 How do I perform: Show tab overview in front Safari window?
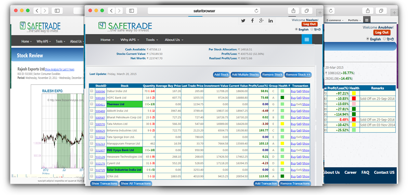coord(307,11)
